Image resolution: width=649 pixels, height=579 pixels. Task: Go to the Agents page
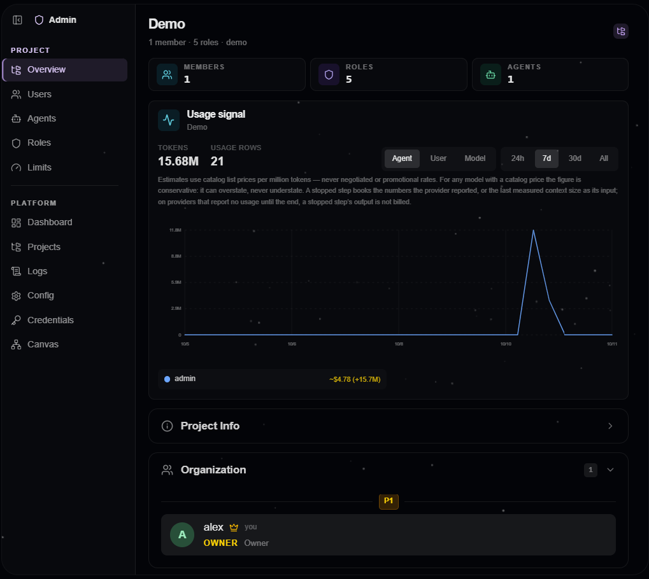[65, 119]
